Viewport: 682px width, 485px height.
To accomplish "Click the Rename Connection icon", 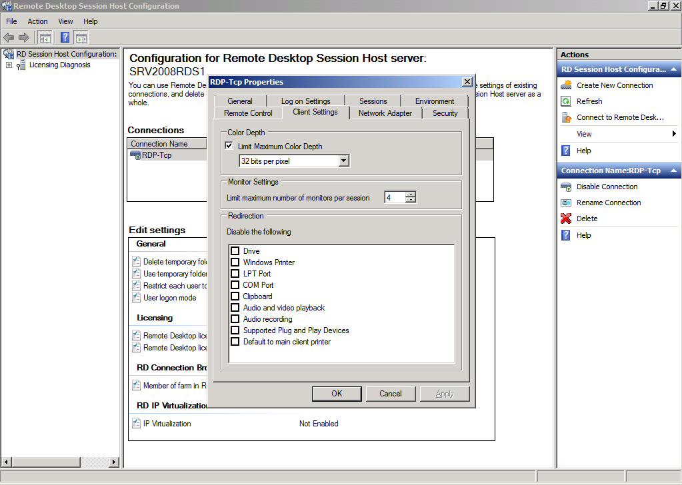I will coord(566,203).
